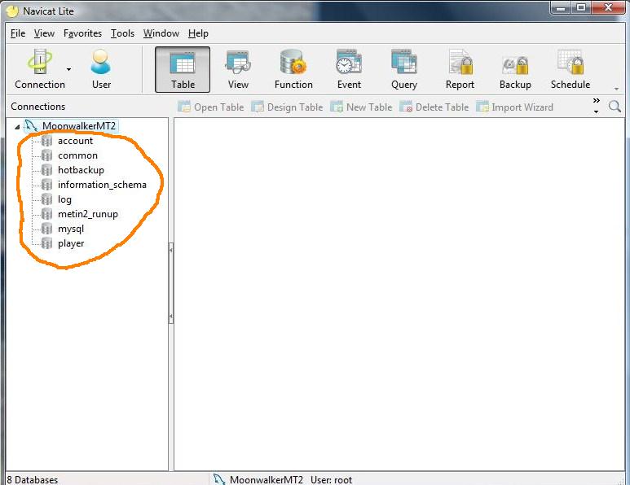This screenshot has width=630, height=485.
Task: Click the metin2_runup database icon
Action: [47, 214]
